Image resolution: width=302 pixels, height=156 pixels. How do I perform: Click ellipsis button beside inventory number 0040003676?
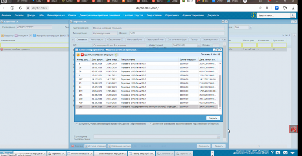click(199, 46)
